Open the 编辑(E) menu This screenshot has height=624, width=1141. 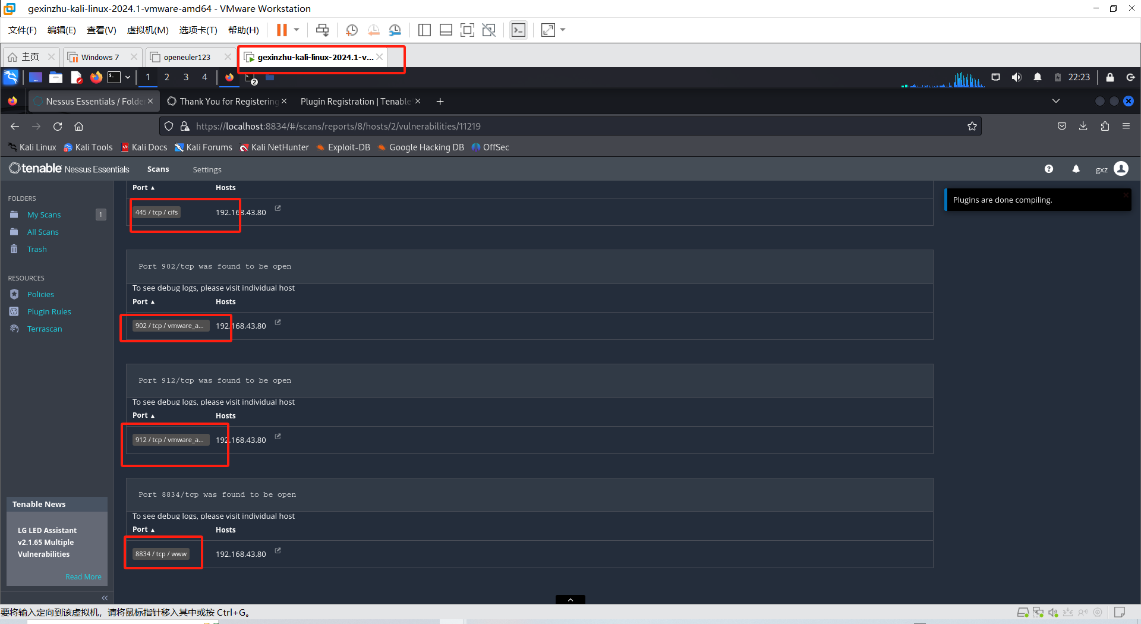click(x=62, y=30)
